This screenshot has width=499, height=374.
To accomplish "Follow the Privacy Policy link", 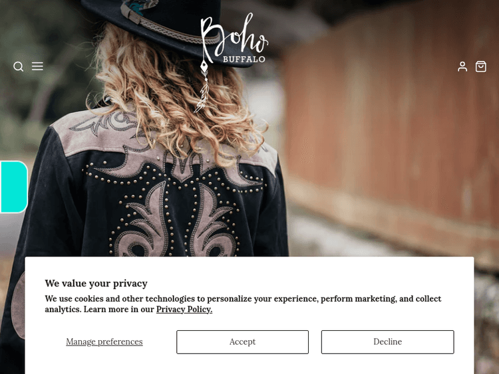I will coord(184,310).
